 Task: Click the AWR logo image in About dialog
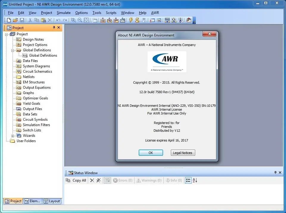167,62
